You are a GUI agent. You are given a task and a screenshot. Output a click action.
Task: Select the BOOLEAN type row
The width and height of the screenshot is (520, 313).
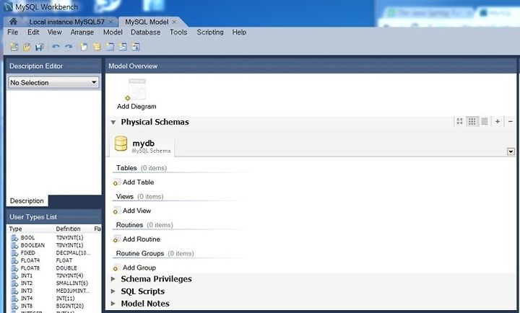tap(53, 245)
